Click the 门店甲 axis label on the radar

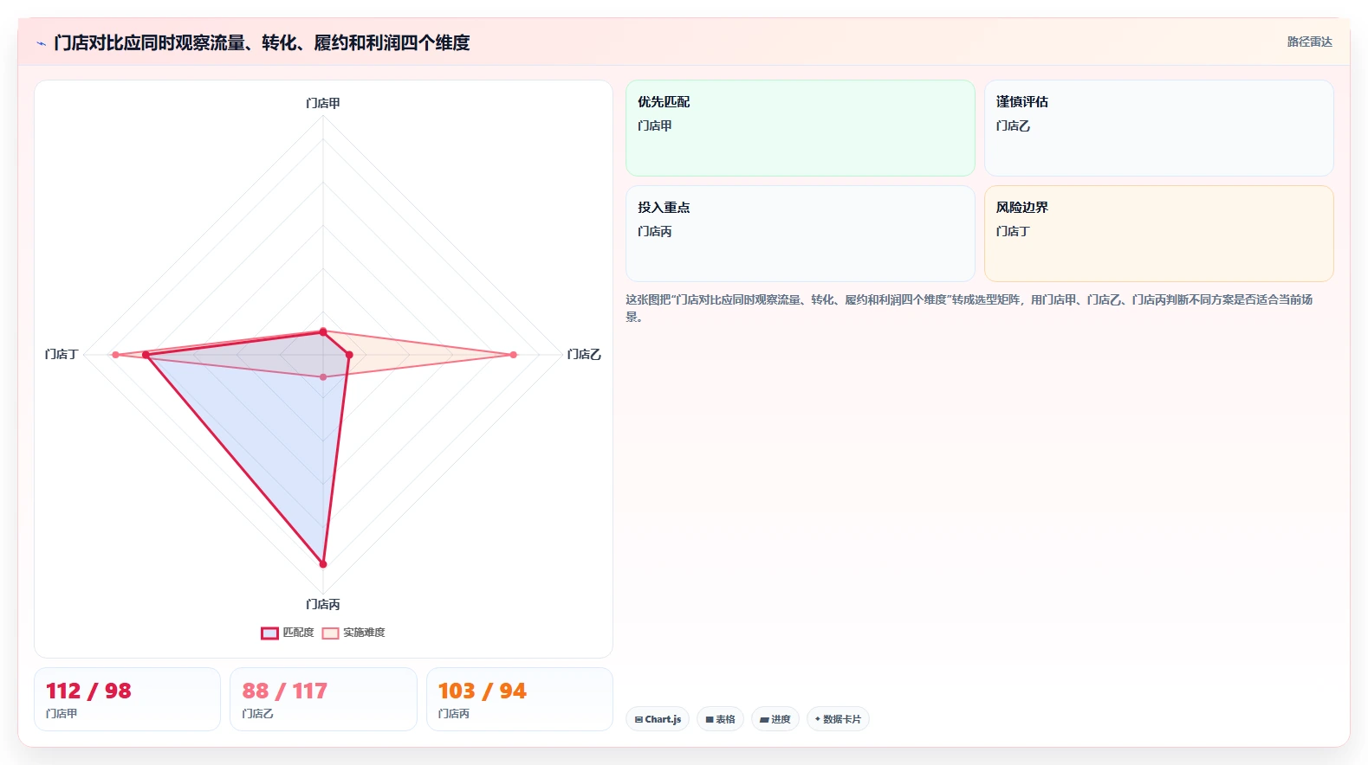[x=323, y=103]
